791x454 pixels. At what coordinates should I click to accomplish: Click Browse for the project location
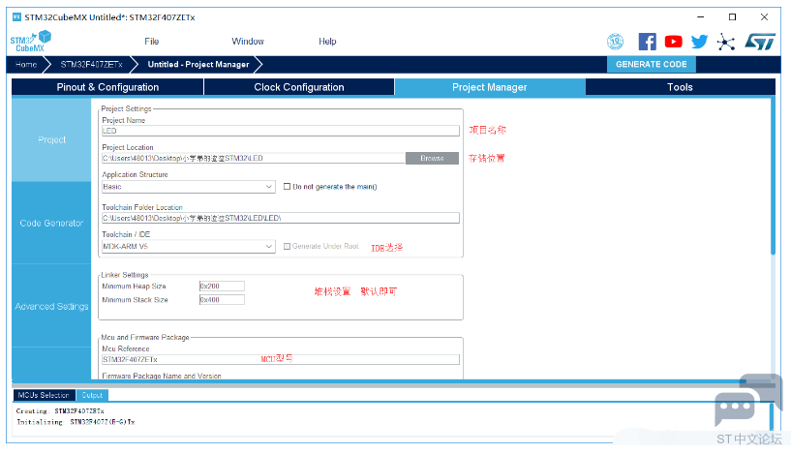(432, 158)
